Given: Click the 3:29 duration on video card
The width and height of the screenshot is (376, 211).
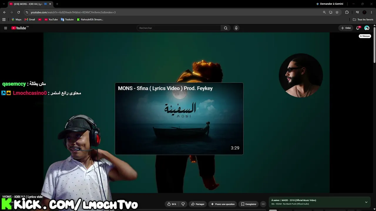Looking at the screenshot, I should click(x=235, y=148).
